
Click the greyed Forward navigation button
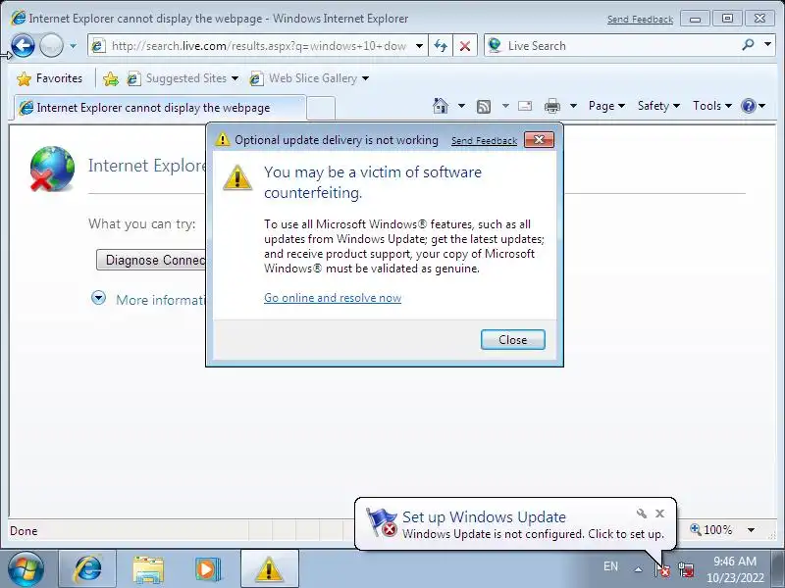click(51, 46)
